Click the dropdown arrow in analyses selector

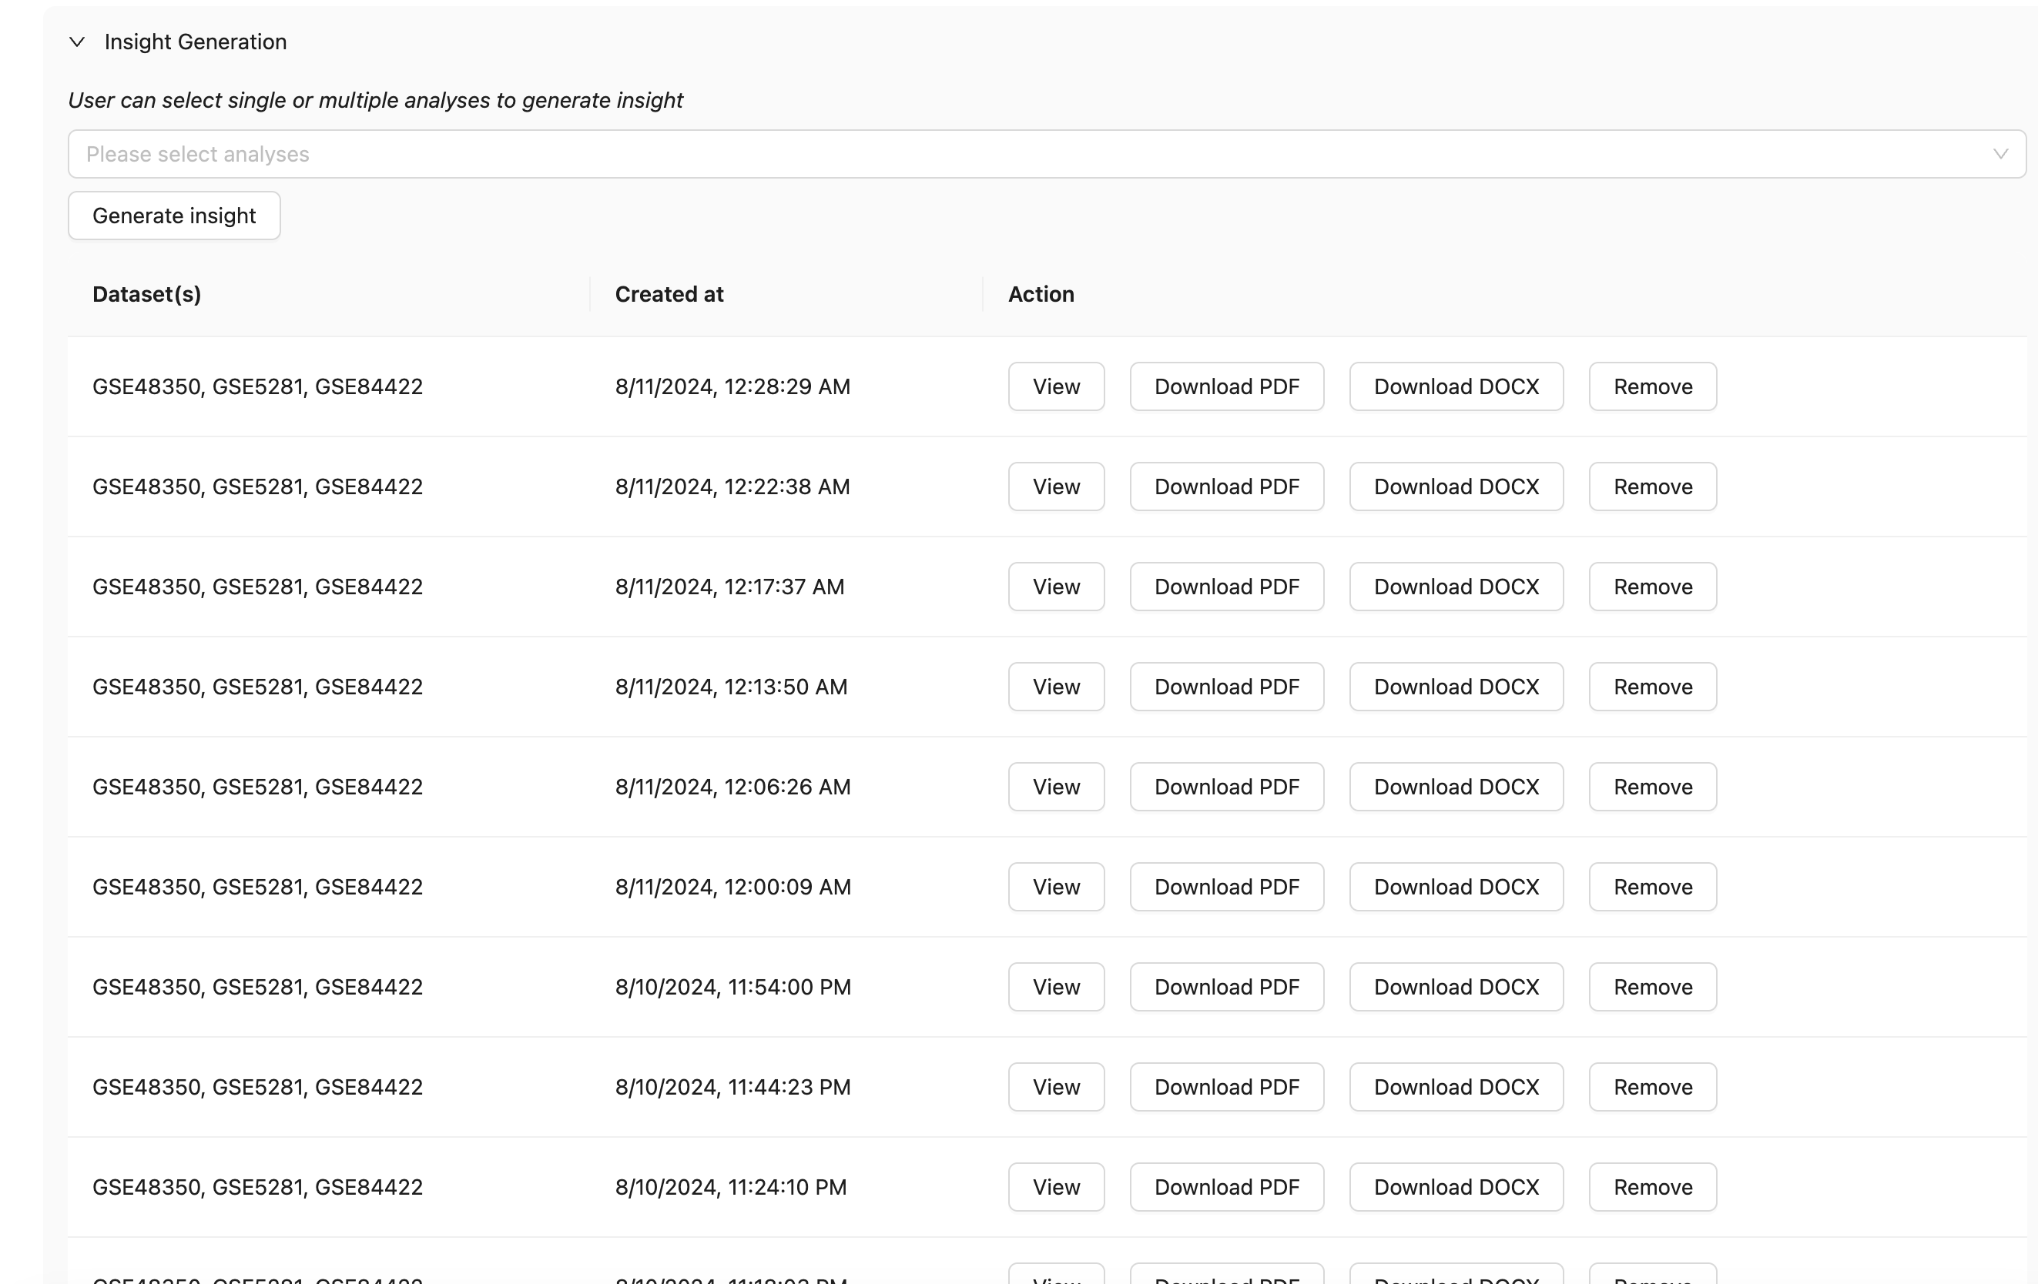[x=2000, y=154]
